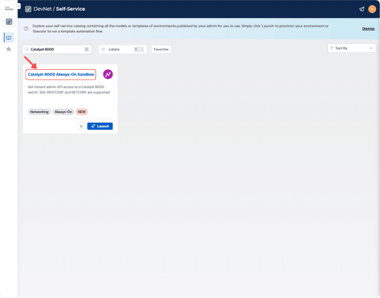Toggle the Favorites filter

[x=161, y=49]
